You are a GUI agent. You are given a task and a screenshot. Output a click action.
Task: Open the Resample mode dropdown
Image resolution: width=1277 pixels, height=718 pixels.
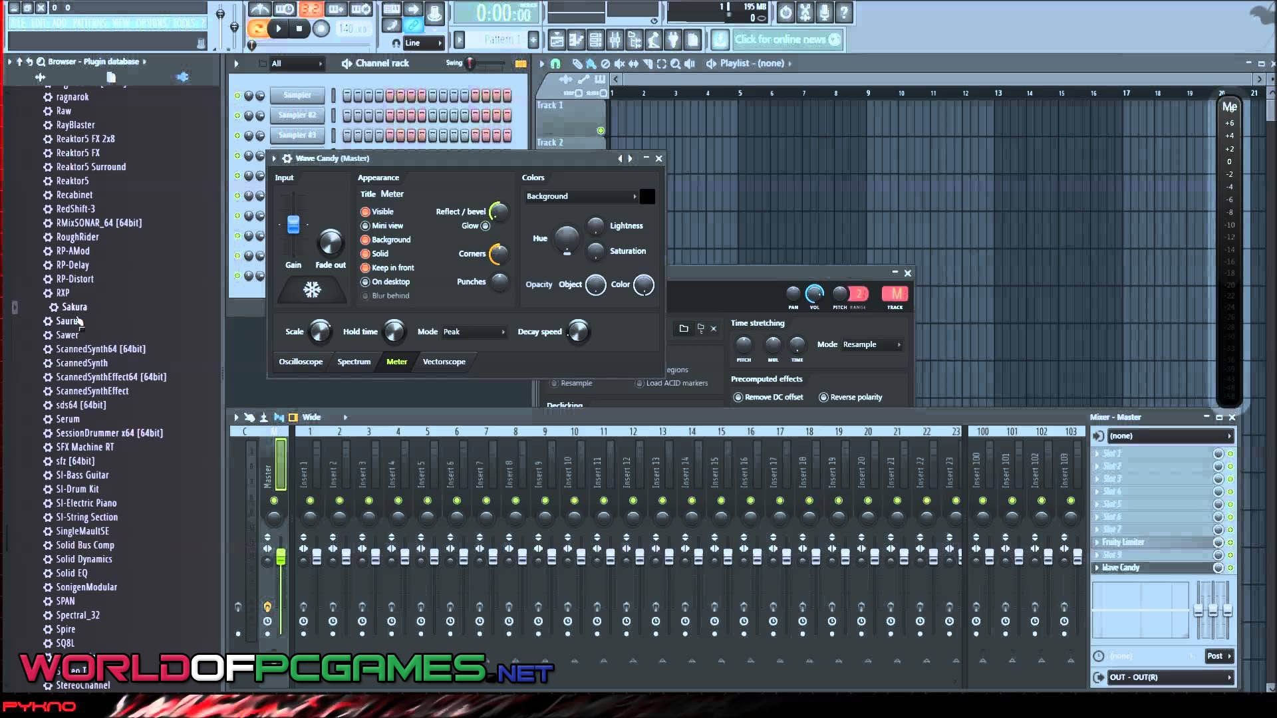click(871, 344)
